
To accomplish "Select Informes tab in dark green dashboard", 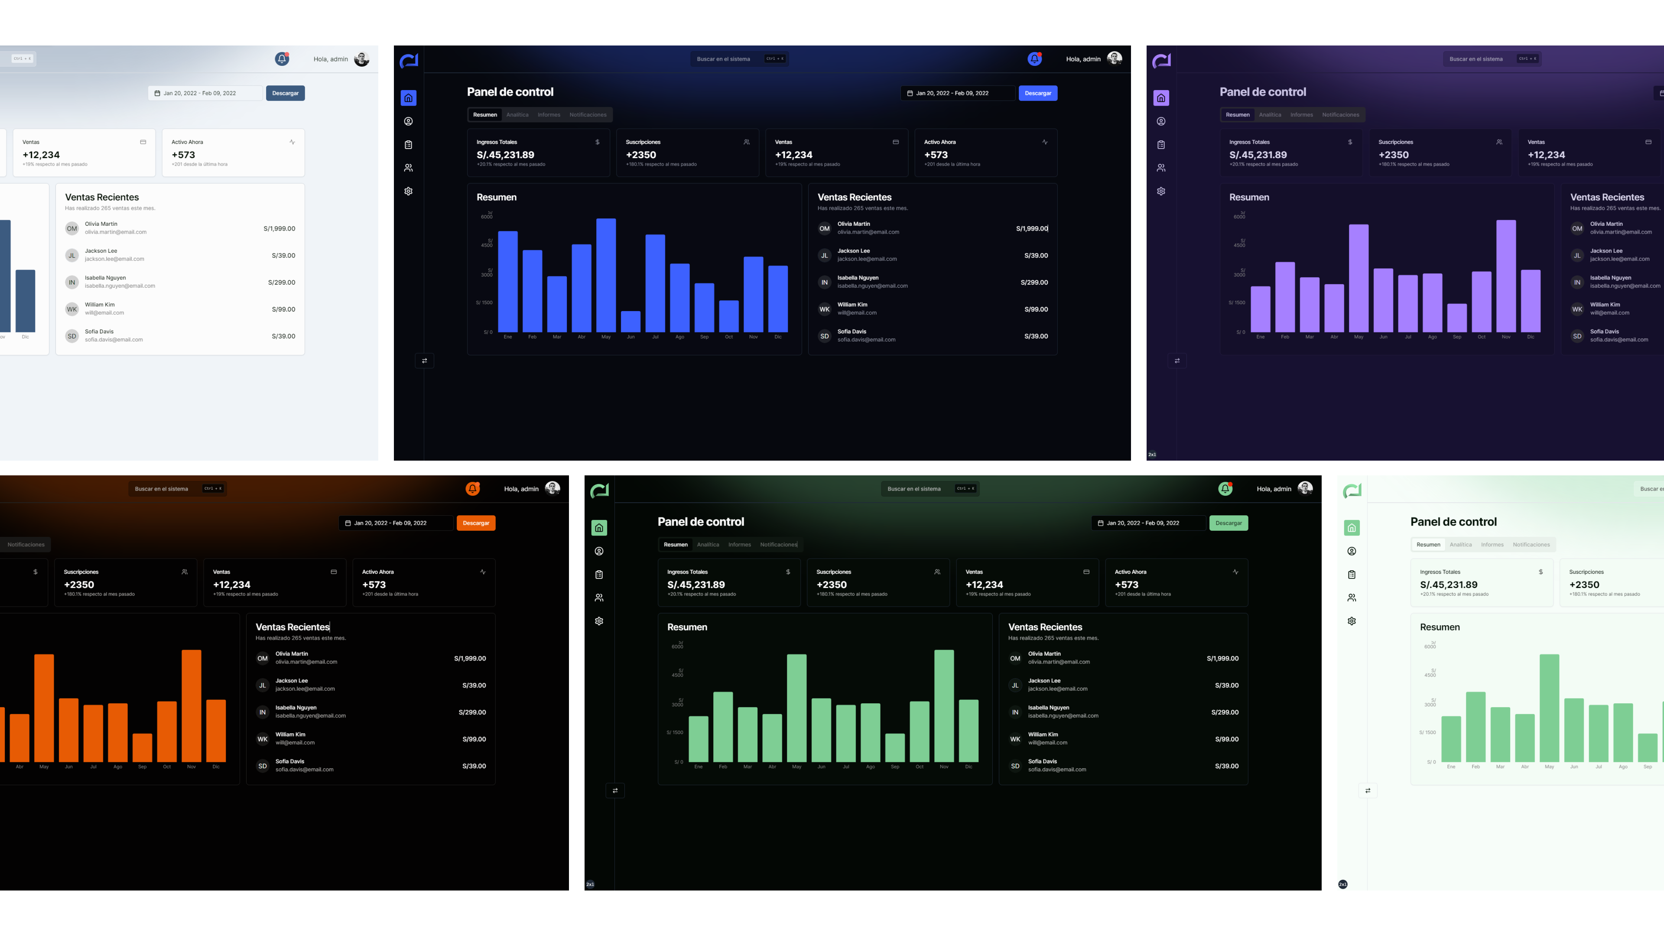I will (x=739, y=545).
